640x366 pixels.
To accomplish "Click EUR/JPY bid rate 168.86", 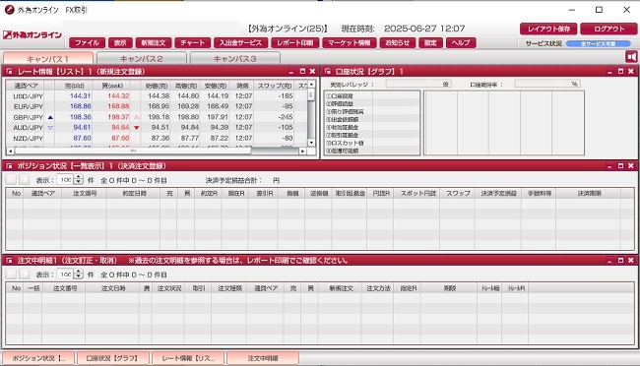I will point(81,106).
